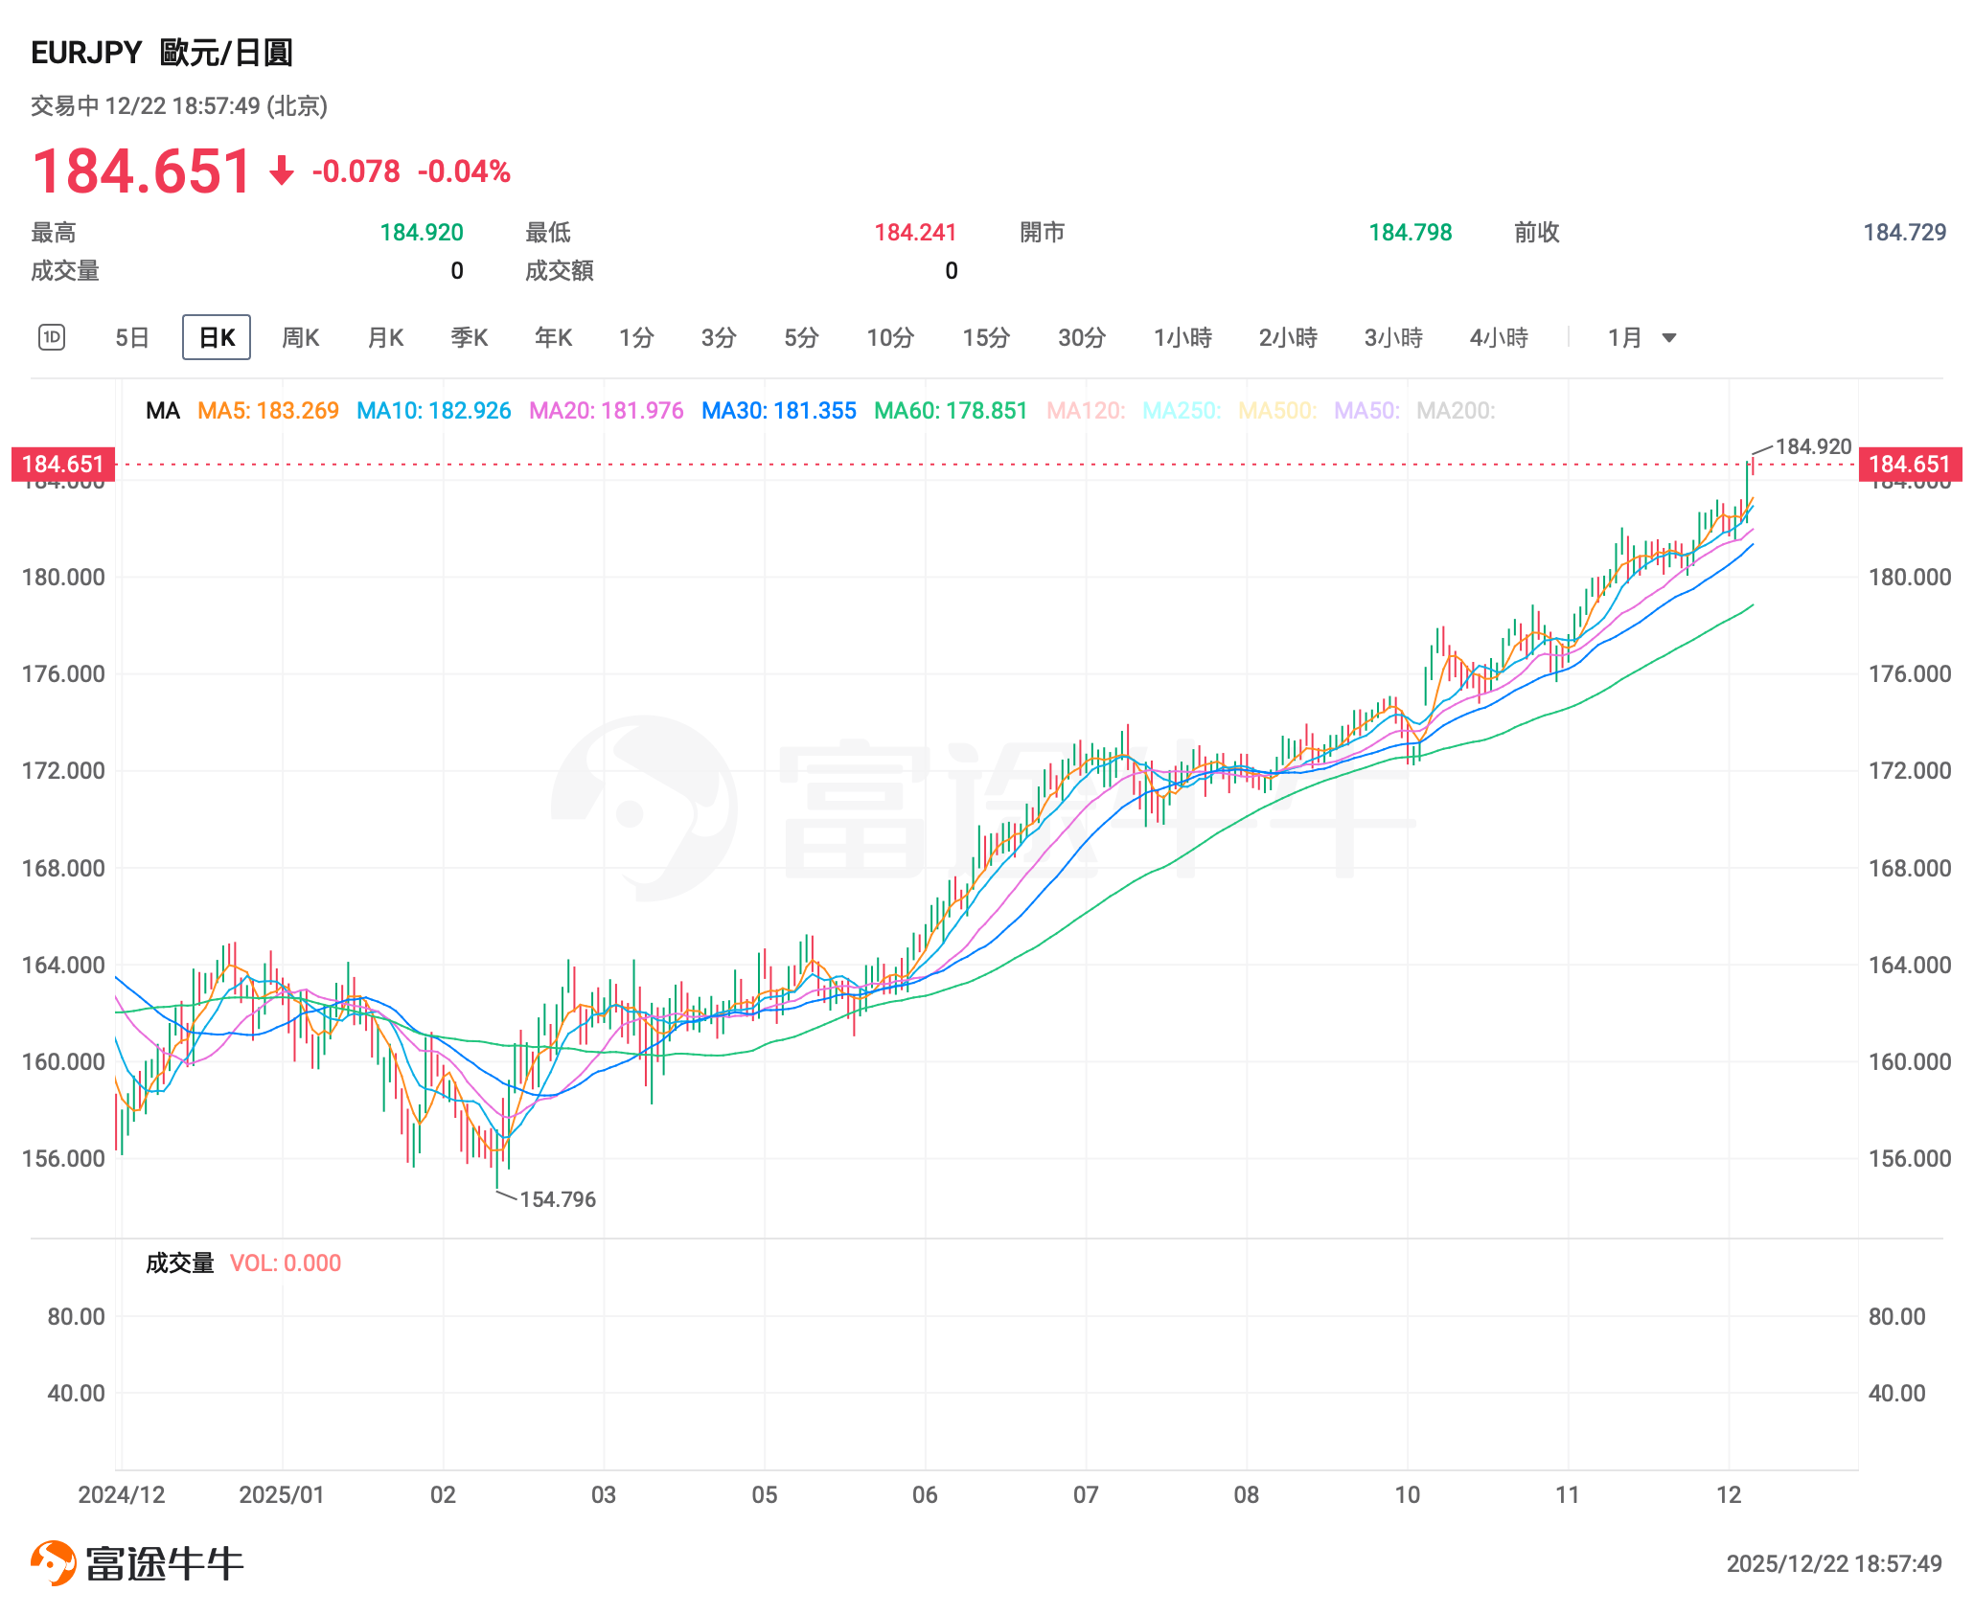Select the 年K yearly chart
The image size is (1974, 1615).
tap(553, 337)
